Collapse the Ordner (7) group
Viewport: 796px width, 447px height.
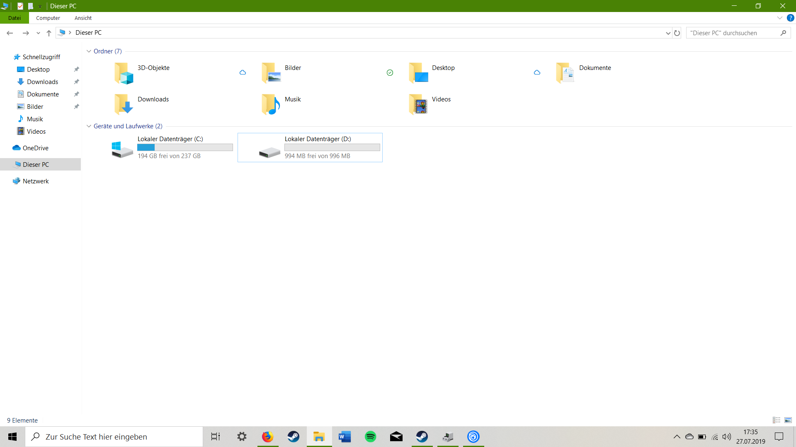pos(89,51)
